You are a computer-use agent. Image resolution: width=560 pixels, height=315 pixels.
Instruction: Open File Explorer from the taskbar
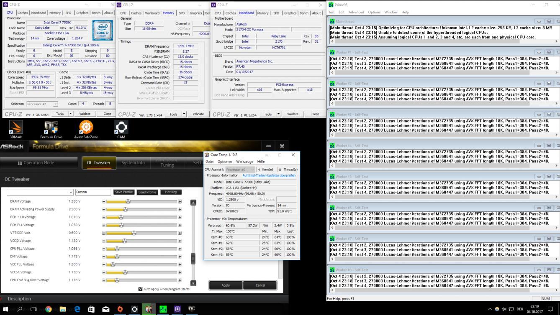pos(63,309)
